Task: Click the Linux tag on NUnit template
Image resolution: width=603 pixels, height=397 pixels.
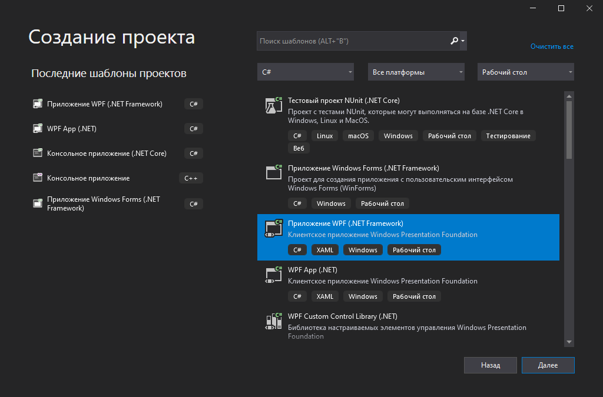Action: 324,136
